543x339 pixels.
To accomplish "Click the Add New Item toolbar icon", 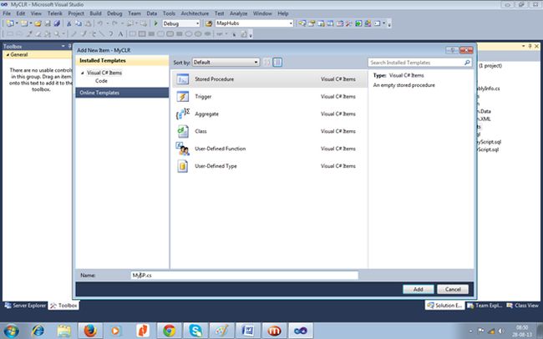I will point(24,23).
